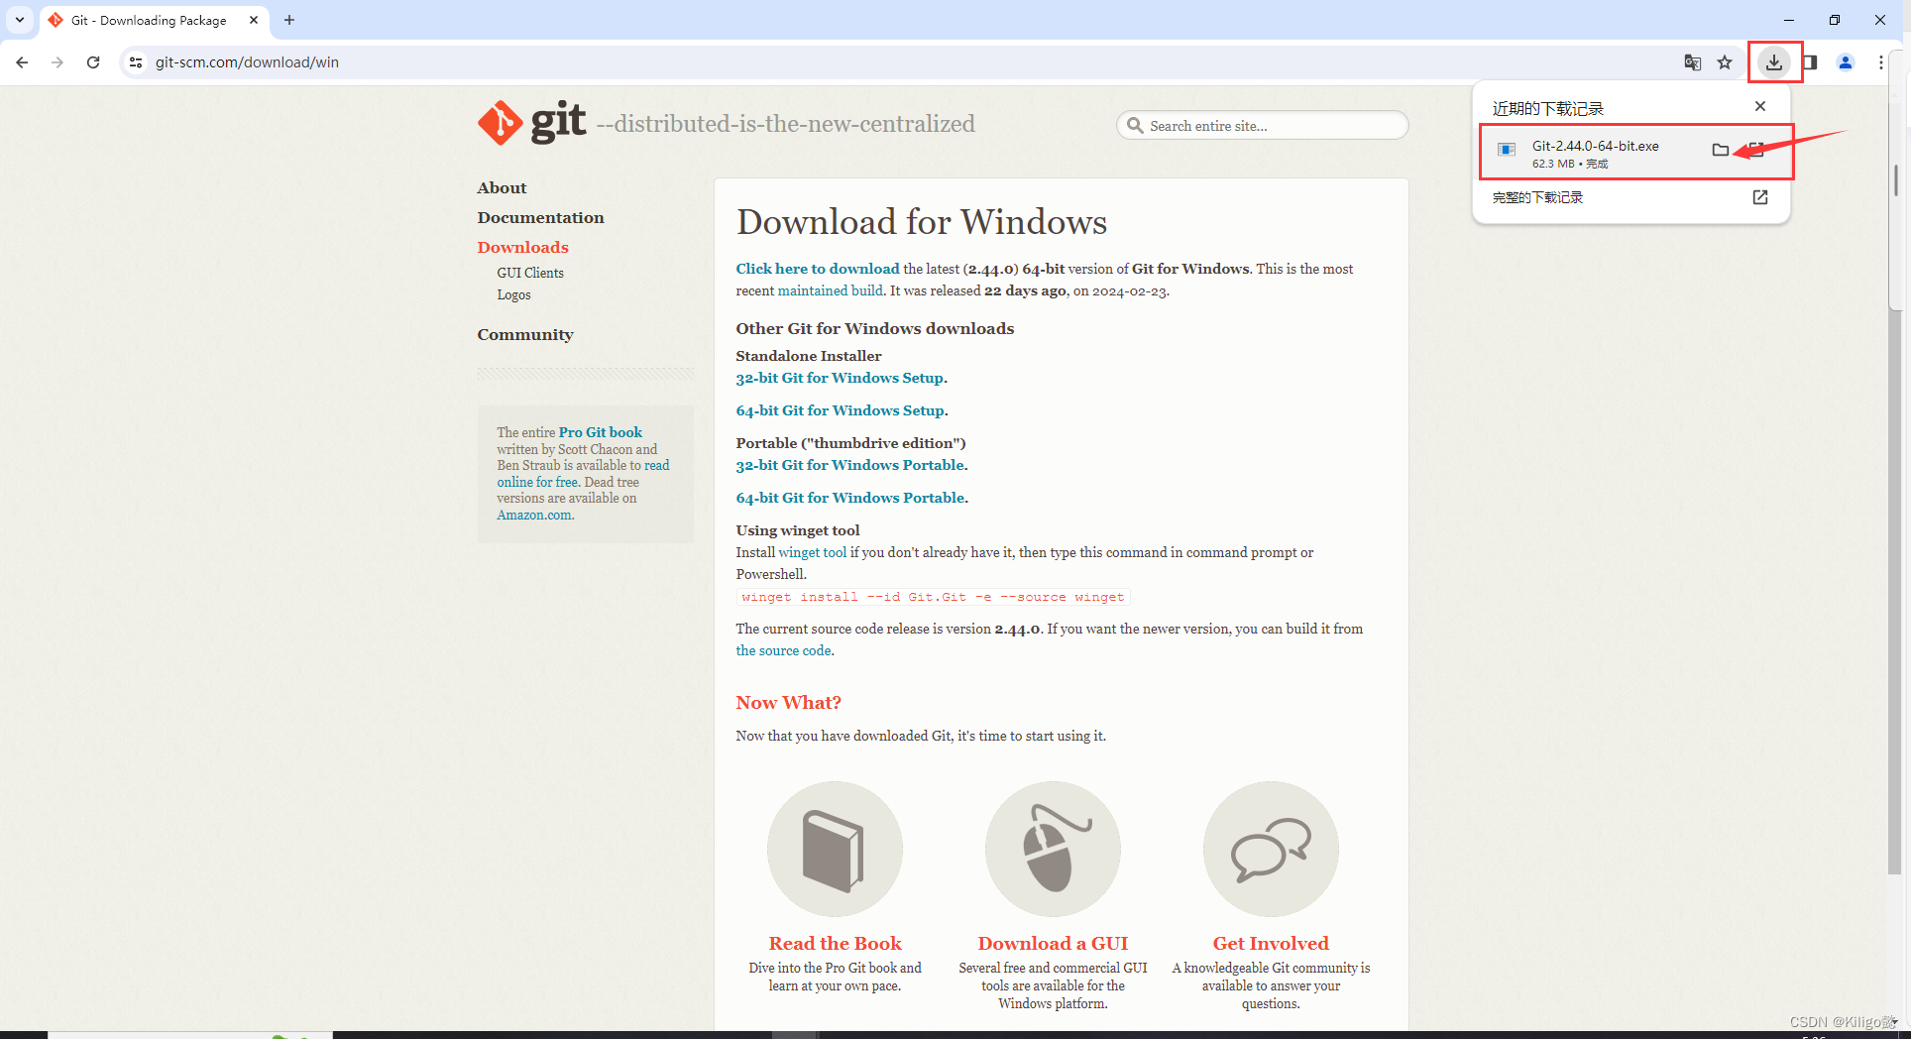Download 64-bit Git for Windows Portable
Viewport: 1911px width, 1039px height.
click(849, 498)
